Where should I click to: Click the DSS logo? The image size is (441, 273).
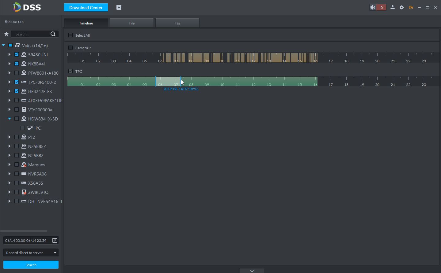27,7
